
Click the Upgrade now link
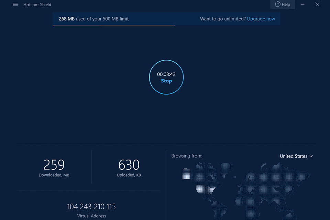[x=261, y=19]
